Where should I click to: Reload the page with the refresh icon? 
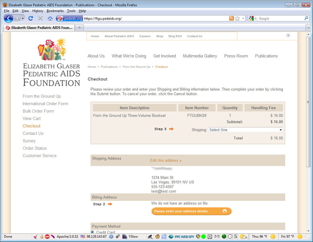click(x=30, y=19)
